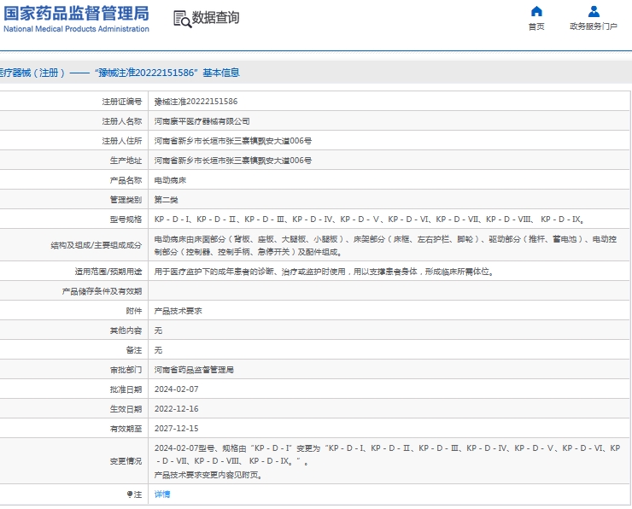
Task: Click the 变更情况 row label
Action: (x=126, y=461)
